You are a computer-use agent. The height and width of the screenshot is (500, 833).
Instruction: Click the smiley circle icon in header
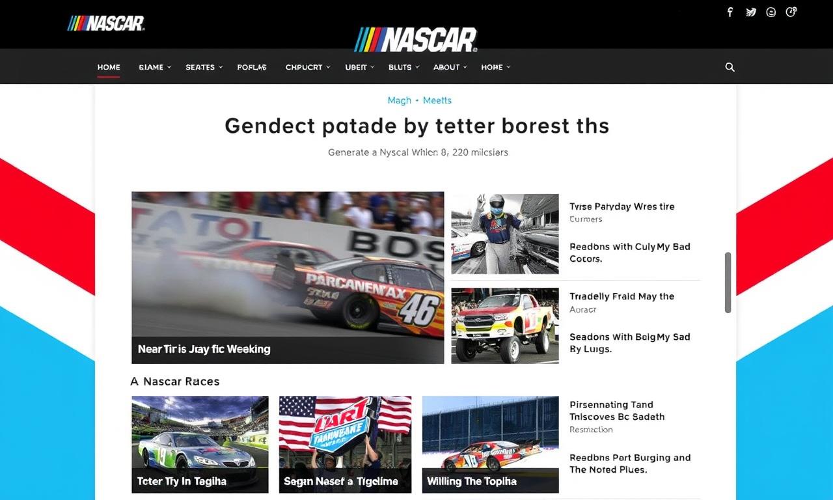coord(771,12)
